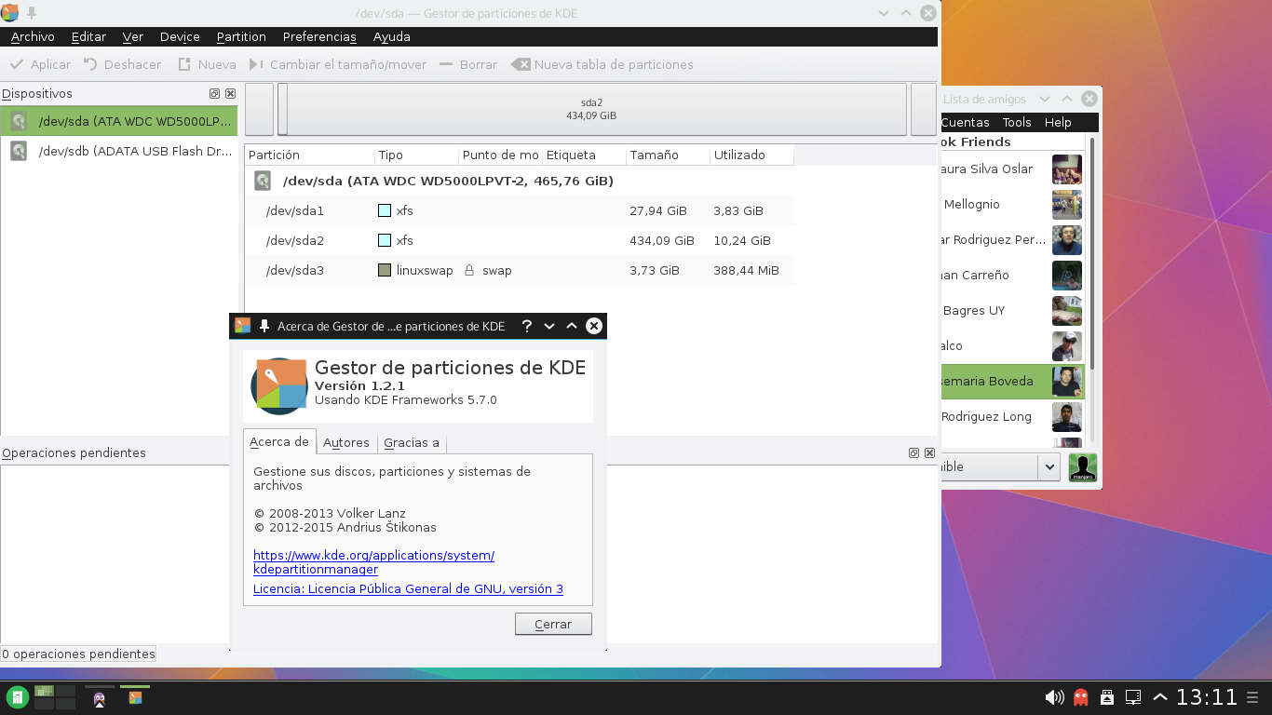Click Carreño's avatar thumbnail in the buddy list
The image size is (1272, 715).
(x=1067, y=276)
